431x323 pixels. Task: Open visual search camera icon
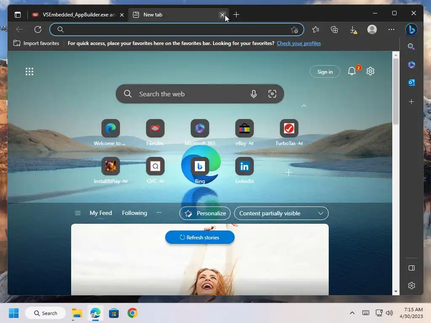pos(272,94)
